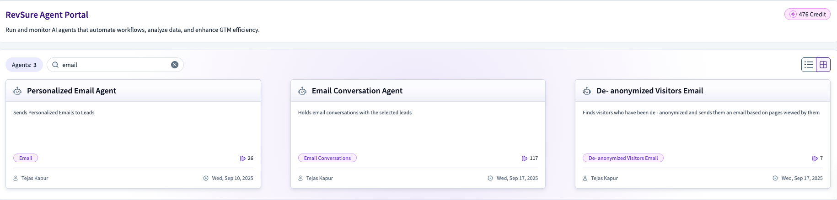Viewport: 837px width, 200px height.
Task: Click the credit sparkle icon
Action: click(x=793, y=14)
